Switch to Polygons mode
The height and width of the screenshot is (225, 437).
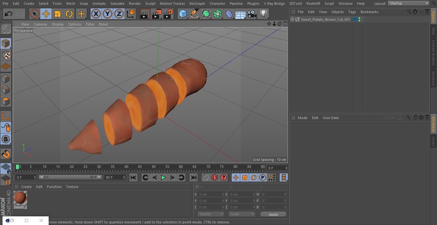pyautogui.click(x=6, y=101)
